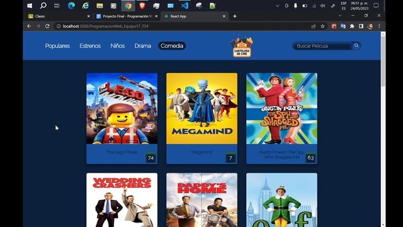The width and height of the screenshot is (403, 227).
Task: Go back to the previous page
Action: [29, 26]
